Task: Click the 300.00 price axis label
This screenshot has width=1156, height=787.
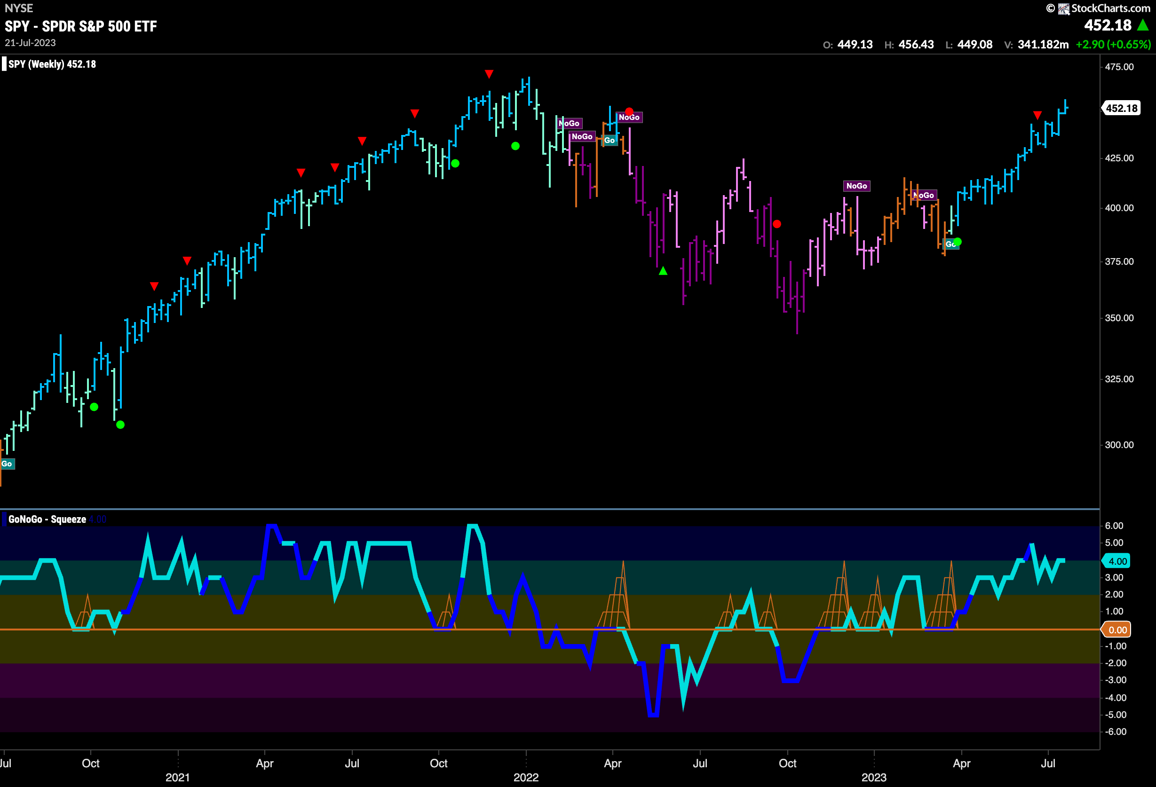Action: (x=1119, y=445)
